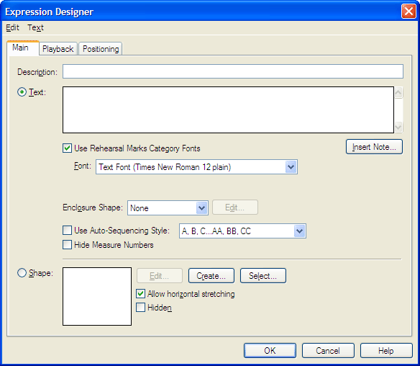420x366 pixels.
Task: Switch to the Positioning tab
Action: coord(101,49)
